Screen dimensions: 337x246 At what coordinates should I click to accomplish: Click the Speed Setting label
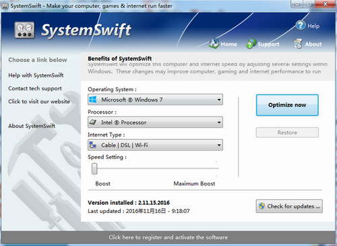tap(107, 157)
